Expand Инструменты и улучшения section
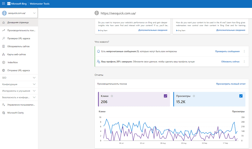 pos(19,91)
